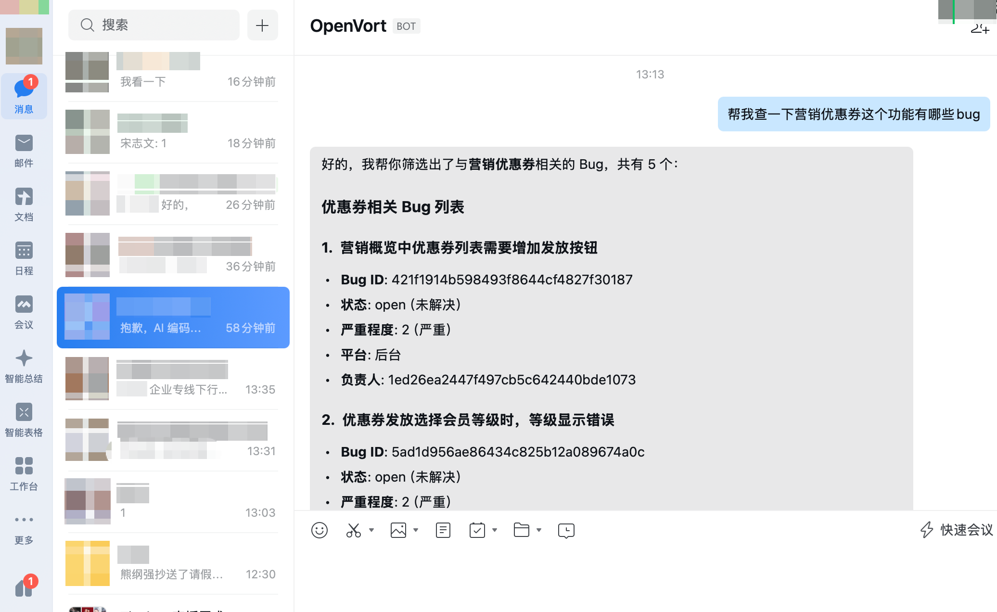Go to the 工作台 section
997x612 pixels.
point(24,474)
